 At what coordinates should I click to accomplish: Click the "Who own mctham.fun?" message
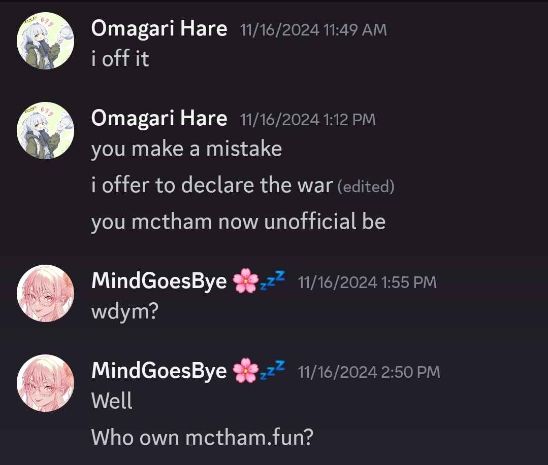pos(202,437)
